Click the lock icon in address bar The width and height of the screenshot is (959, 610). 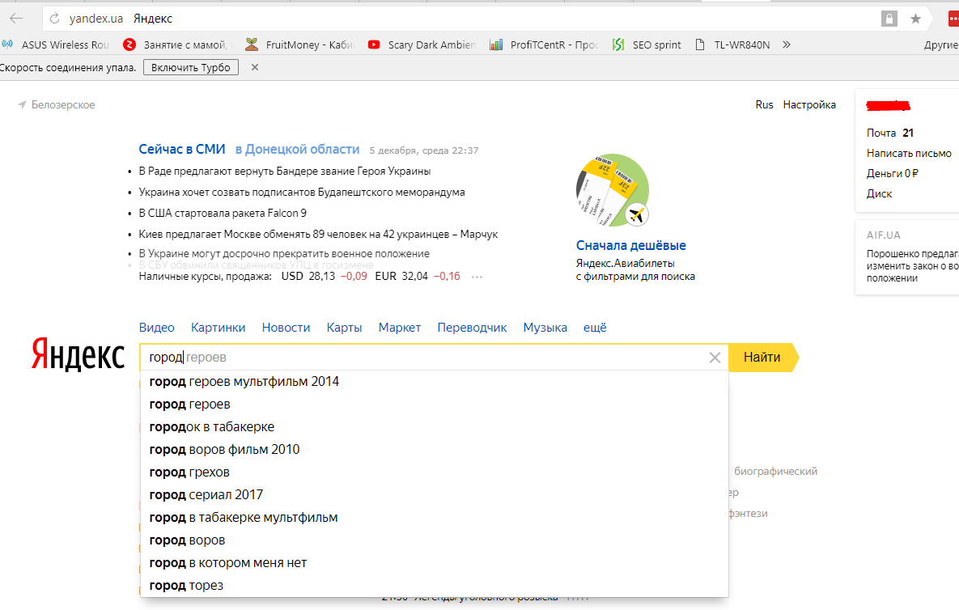pyautogui.click(x=889, y=19)
